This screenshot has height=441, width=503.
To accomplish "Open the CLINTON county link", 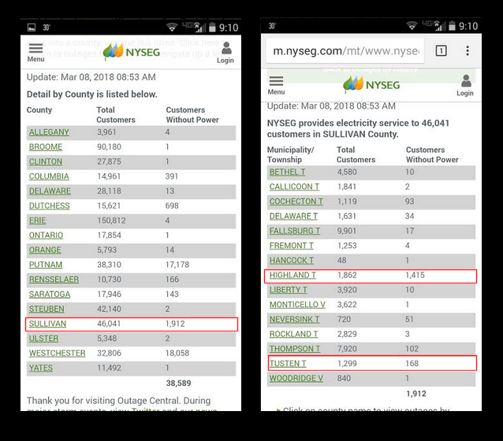I will point(46,161).
